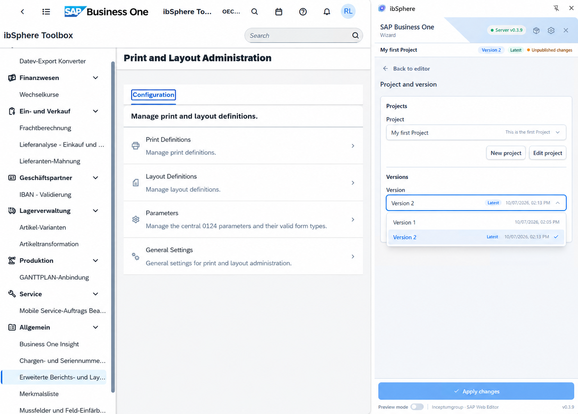Open the Project dropdown My first Project
578x414 pixels.
476,133
